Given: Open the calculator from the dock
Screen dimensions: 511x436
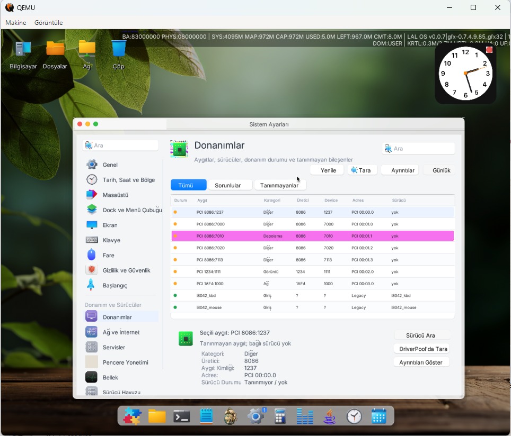Looking at the screenshot, I should point(280,416).
